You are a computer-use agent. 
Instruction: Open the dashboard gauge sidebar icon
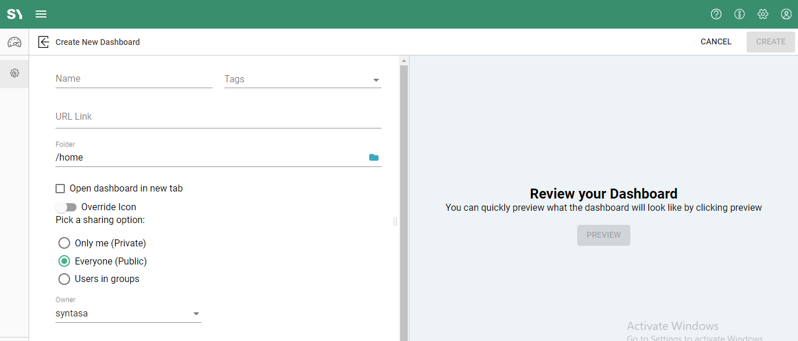[x=14, y=43]
